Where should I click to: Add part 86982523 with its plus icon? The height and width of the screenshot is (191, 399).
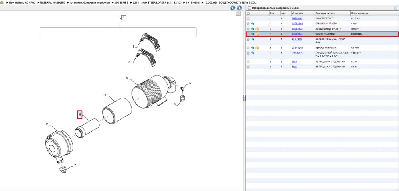click(x=248, y=34)
